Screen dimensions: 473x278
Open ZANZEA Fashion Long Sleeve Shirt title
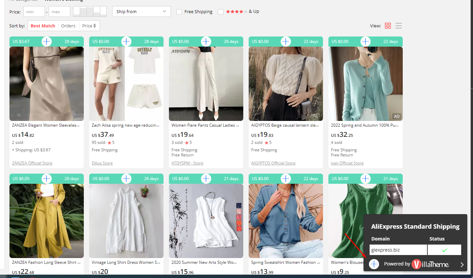point(47,262)
